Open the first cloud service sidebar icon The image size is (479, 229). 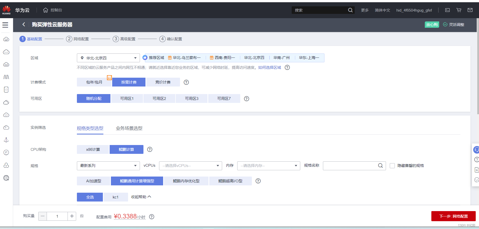pos(6,39)
